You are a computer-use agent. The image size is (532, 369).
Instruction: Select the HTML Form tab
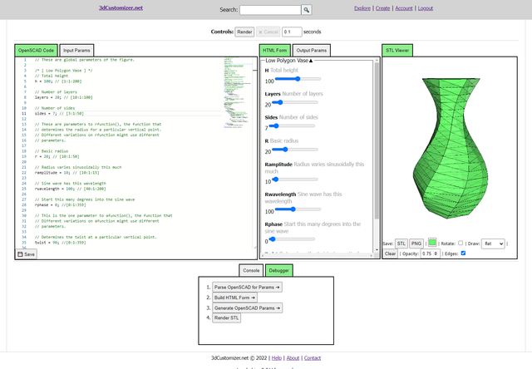click(275, 50)
